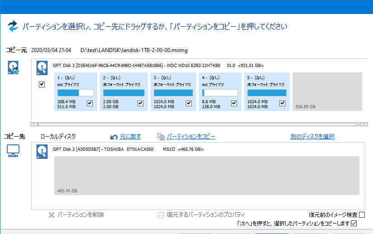
Task: Click the copy icon beside パーティションをコピー
Action: (161, 137)
